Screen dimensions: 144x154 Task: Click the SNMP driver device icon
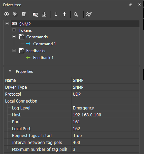(x=14, y=24)
